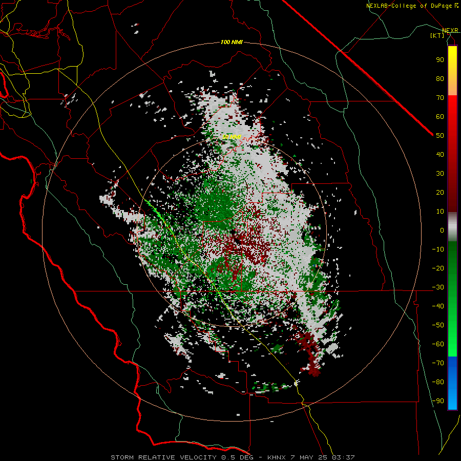Click the 20 value on velocity scale
Image resolution: width=461 pixels, height=461 pixels.
(x=440, y=193)
